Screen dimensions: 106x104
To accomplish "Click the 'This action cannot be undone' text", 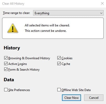I will coord(46,31).
